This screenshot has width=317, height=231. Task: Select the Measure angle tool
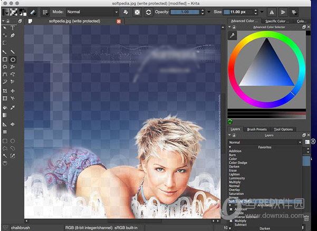click(x=5, y=124)
